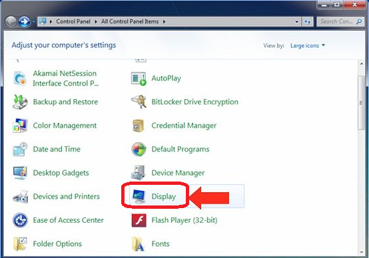Click the Fonts folder icon

(x=138, y=244)
